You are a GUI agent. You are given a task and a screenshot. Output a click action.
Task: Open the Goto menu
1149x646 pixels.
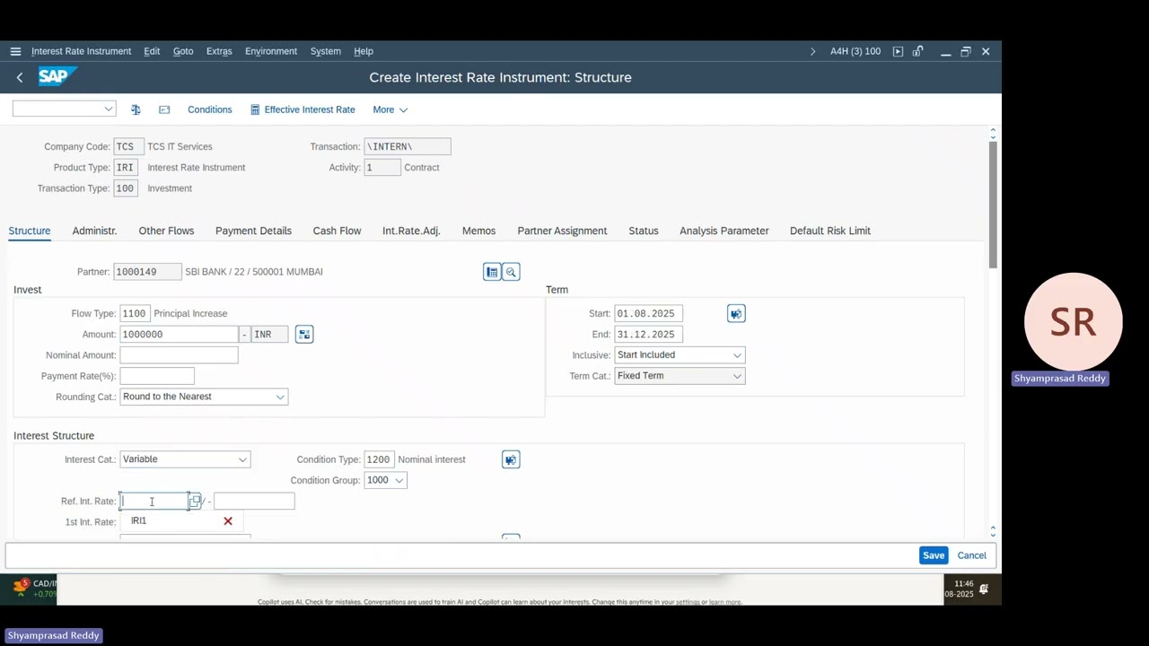[x=183, y=51]
